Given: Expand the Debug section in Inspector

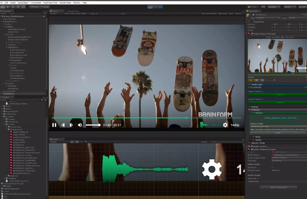Looking at the screenshot, I should (255, 107).
